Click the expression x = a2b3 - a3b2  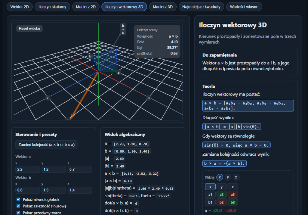[x=220, y=211]
